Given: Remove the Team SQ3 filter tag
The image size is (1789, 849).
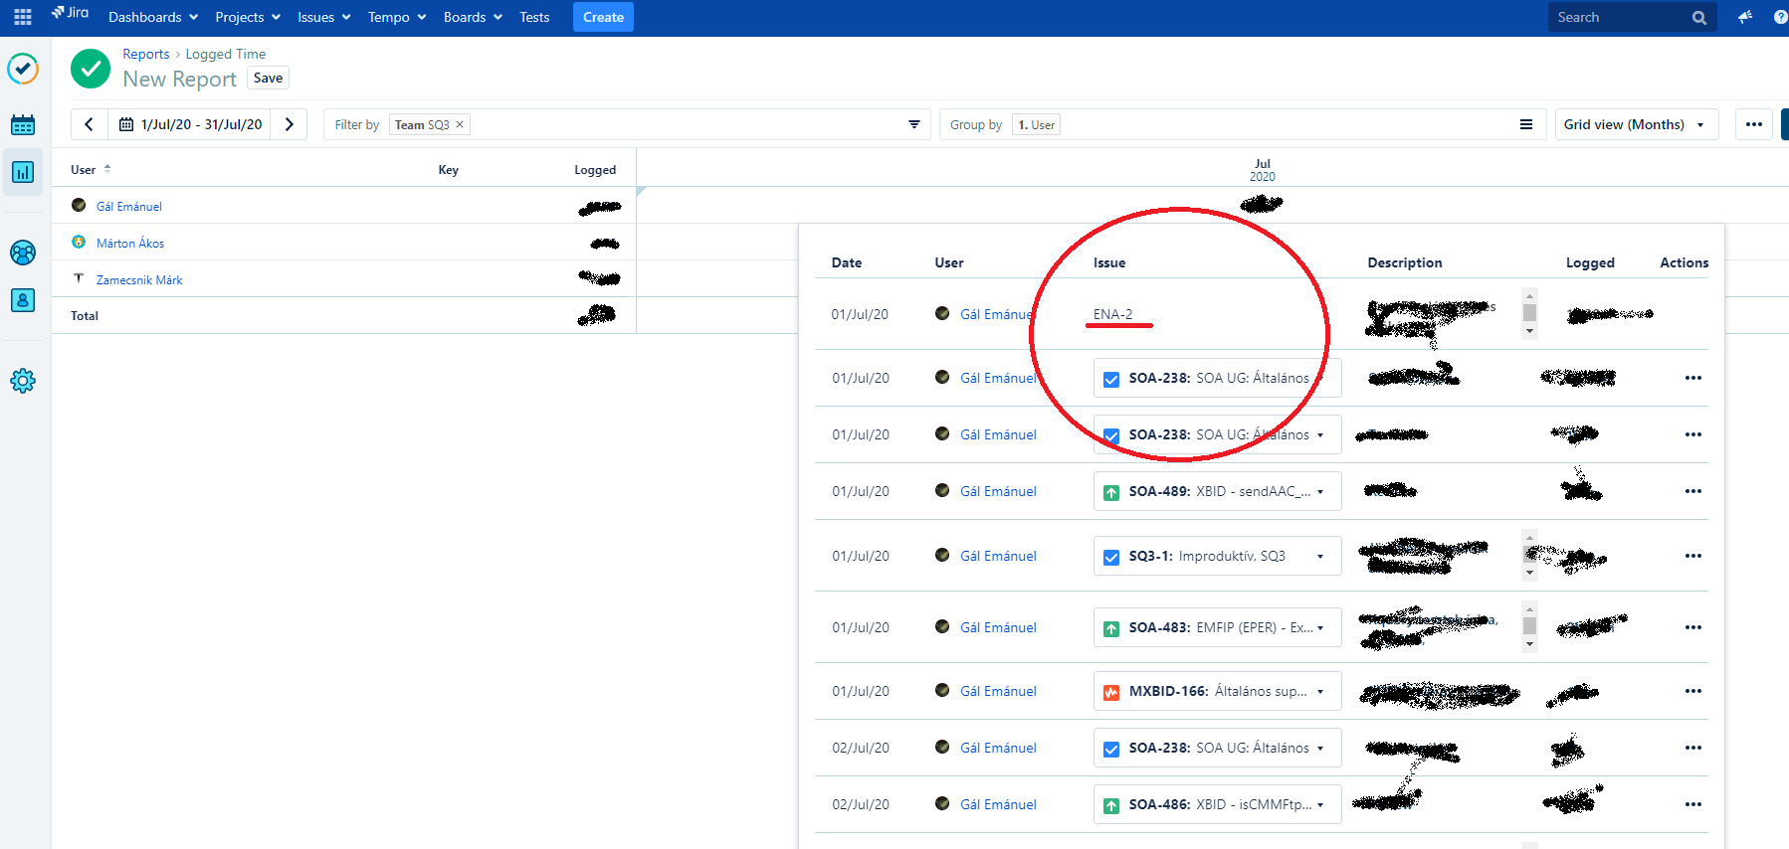Looking at the screenshot, I should pyautogui.click(x=460, y=124).
